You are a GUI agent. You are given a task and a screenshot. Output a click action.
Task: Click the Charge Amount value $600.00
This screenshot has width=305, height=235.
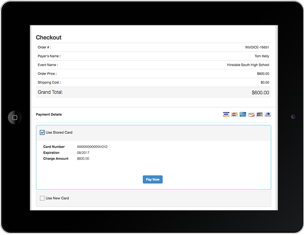pyautogui.click(x=83, y=158)
